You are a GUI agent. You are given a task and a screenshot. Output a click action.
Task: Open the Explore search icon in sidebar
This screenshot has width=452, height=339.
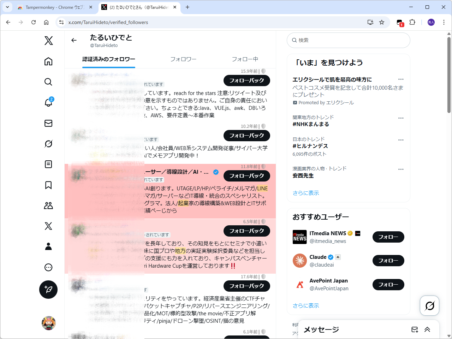click(48, 82)
